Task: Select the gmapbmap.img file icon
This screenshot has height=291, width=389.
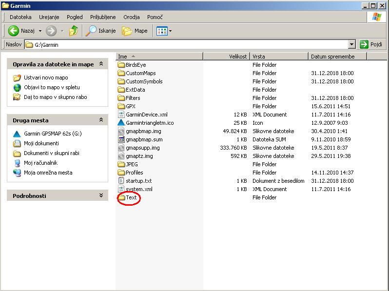Action: [121, 131]
